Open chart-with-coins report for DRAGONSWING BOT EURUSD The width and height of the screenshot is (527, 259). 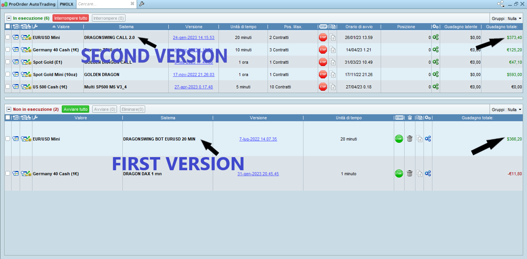26,139
